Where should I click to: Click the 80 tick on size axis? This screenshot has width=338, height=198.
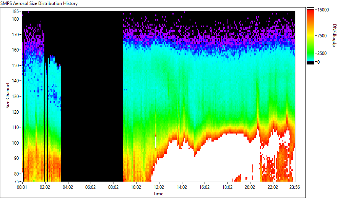coord(16,174)
